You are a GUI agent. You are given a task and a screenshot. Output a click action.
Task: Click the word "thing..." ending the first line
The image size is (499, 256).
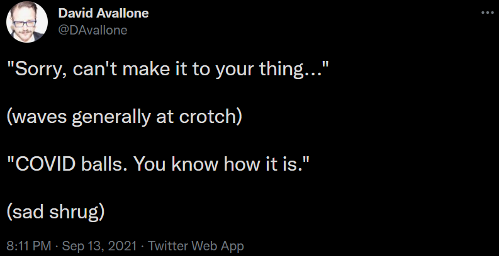click(291, 69)
